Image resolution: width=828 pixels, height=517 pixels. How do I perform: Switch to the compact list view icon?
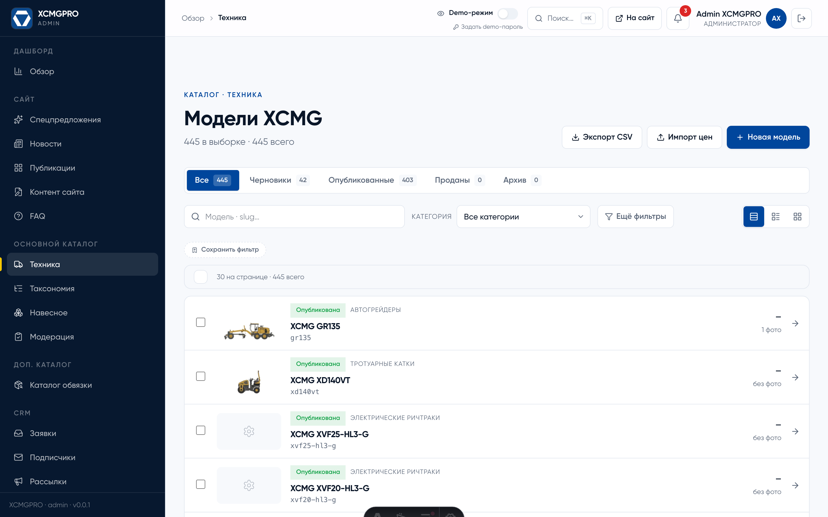[x=775, y=217]
